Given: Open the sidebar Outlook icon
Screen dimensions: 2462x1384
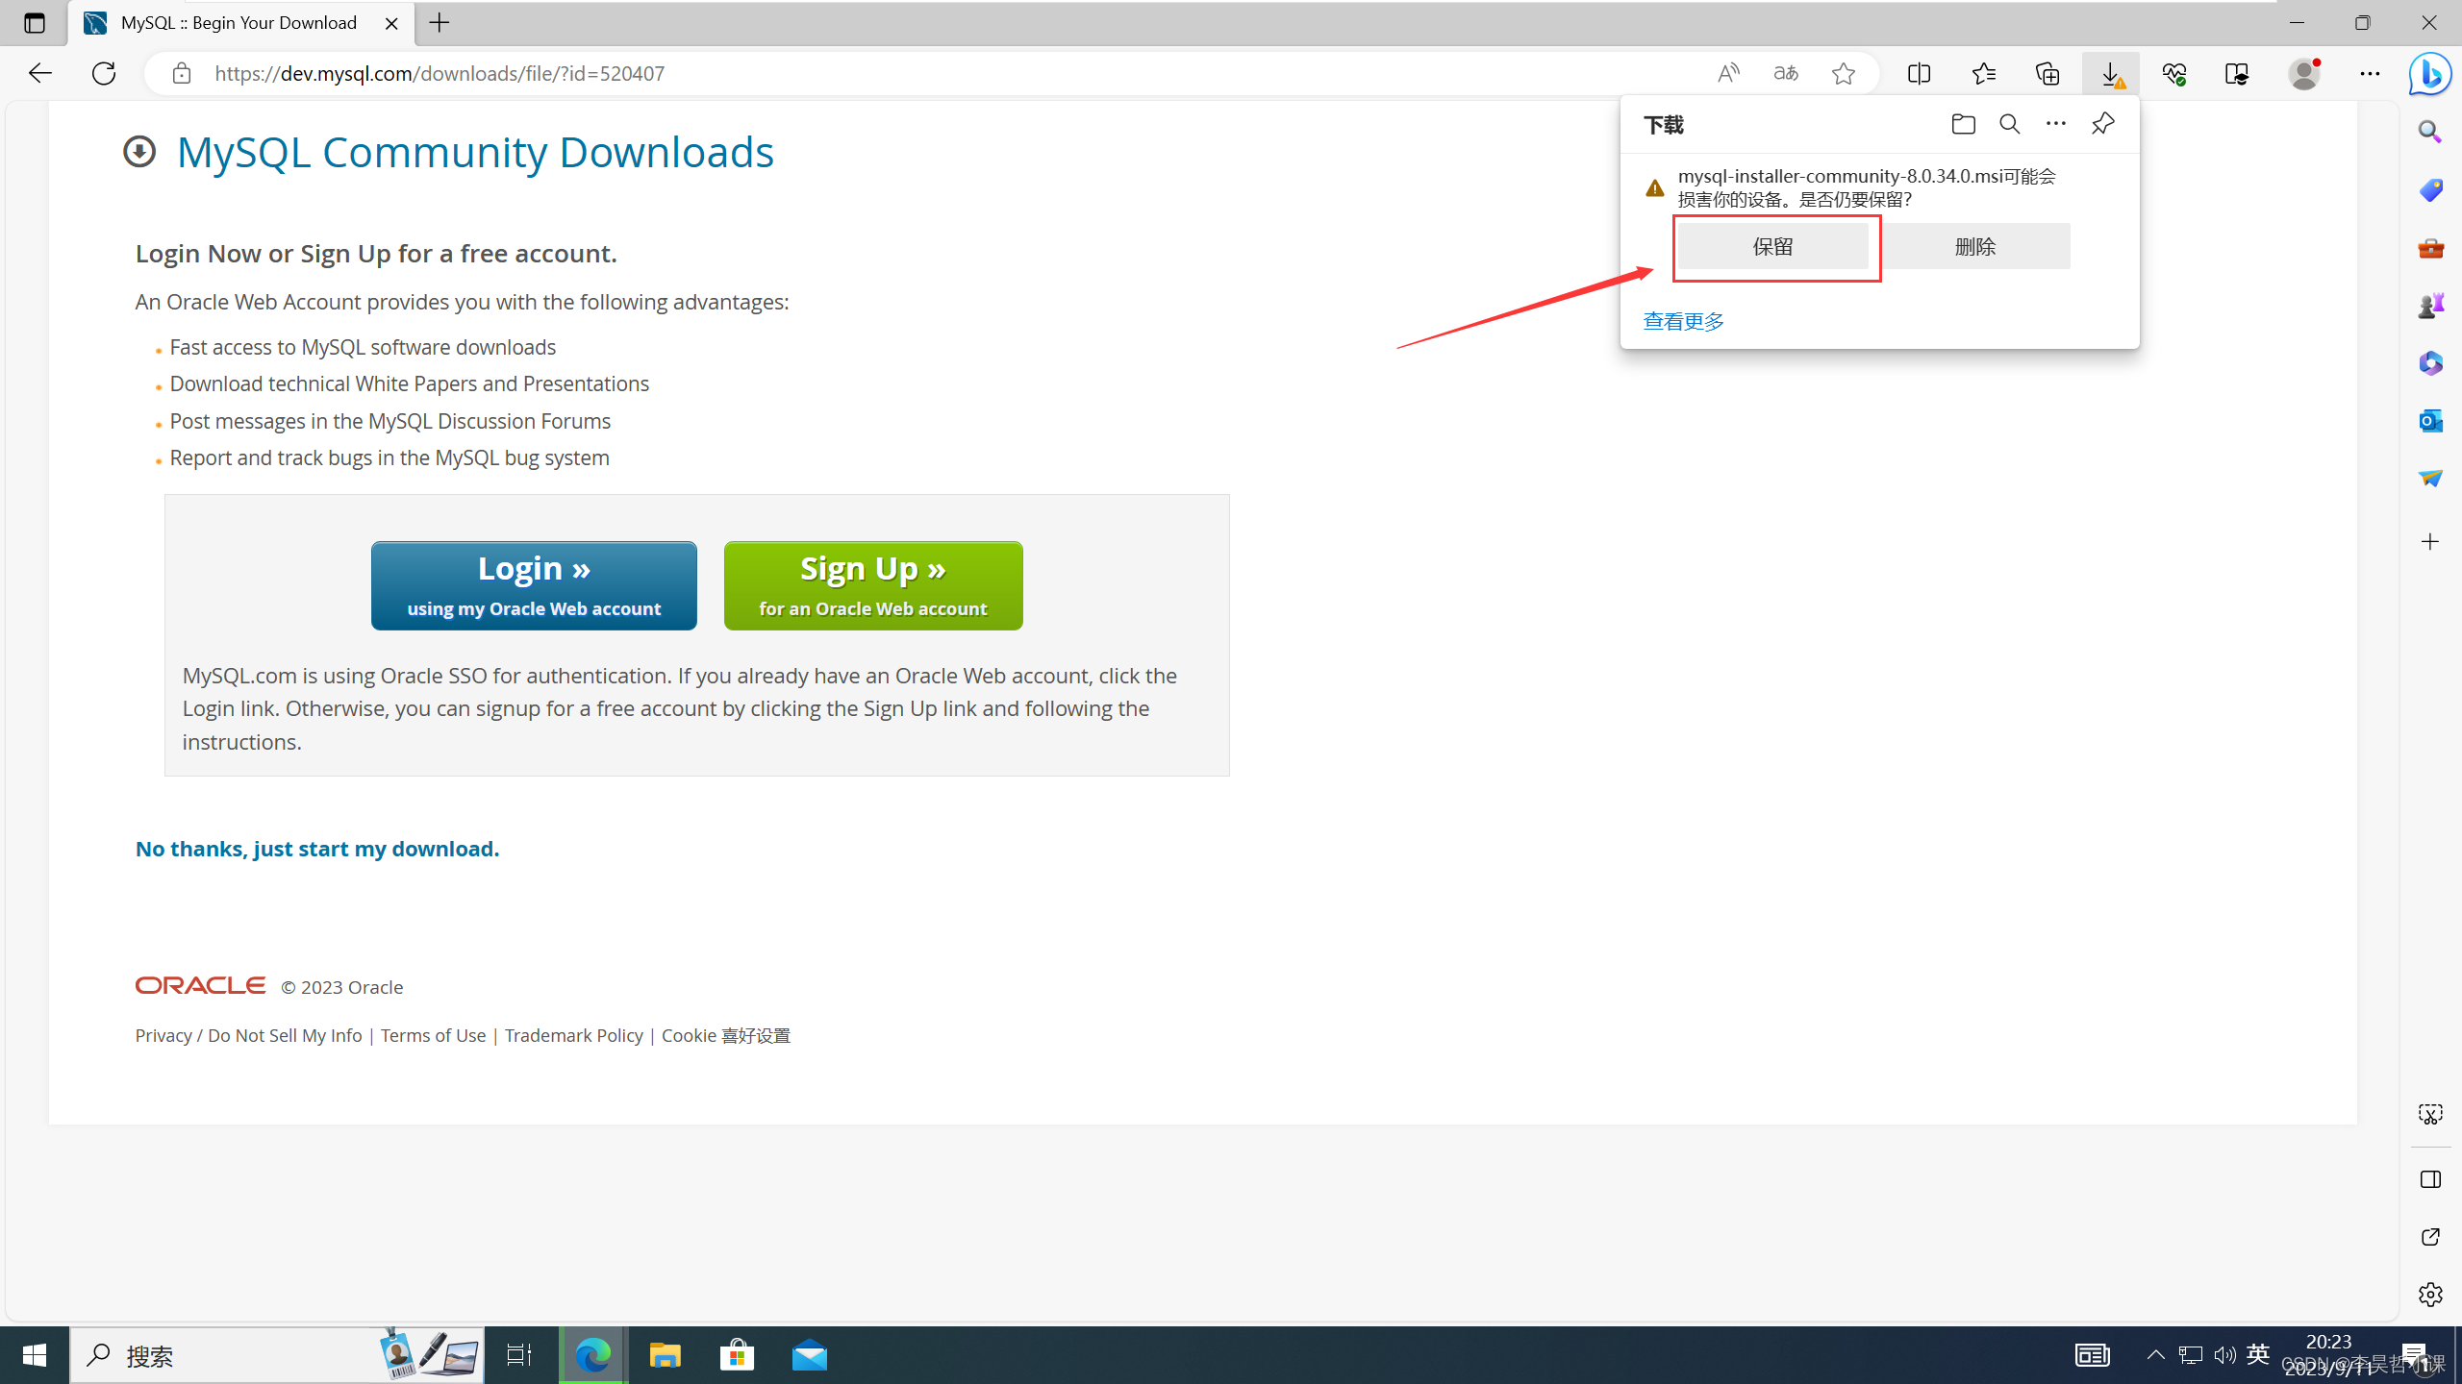Looking at the screenshot, I should click(x=2430, y=421).
